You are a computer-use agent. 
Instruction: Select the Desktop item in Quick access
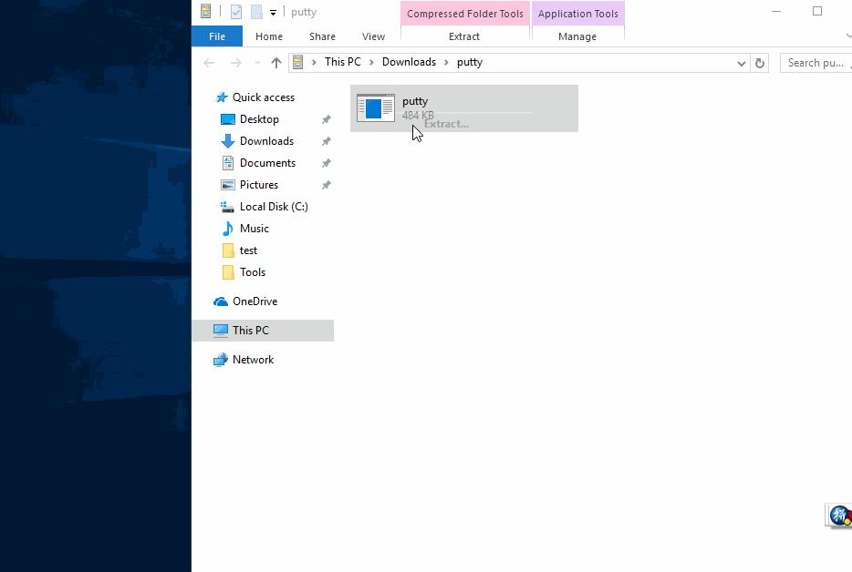pos(259,118)
